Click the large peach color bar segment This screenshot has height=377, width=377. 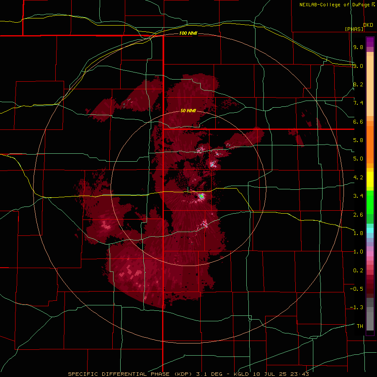point(370,86)
